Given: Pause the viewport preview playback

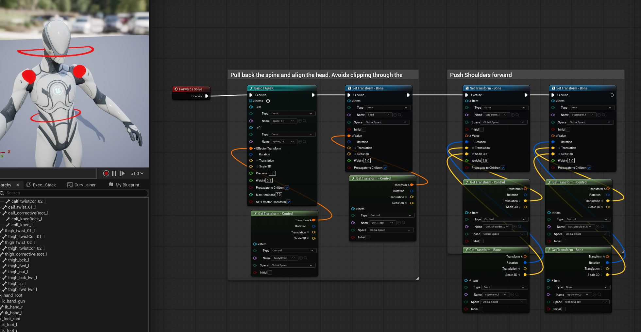Looking at the screenshot, I should 114,173.
